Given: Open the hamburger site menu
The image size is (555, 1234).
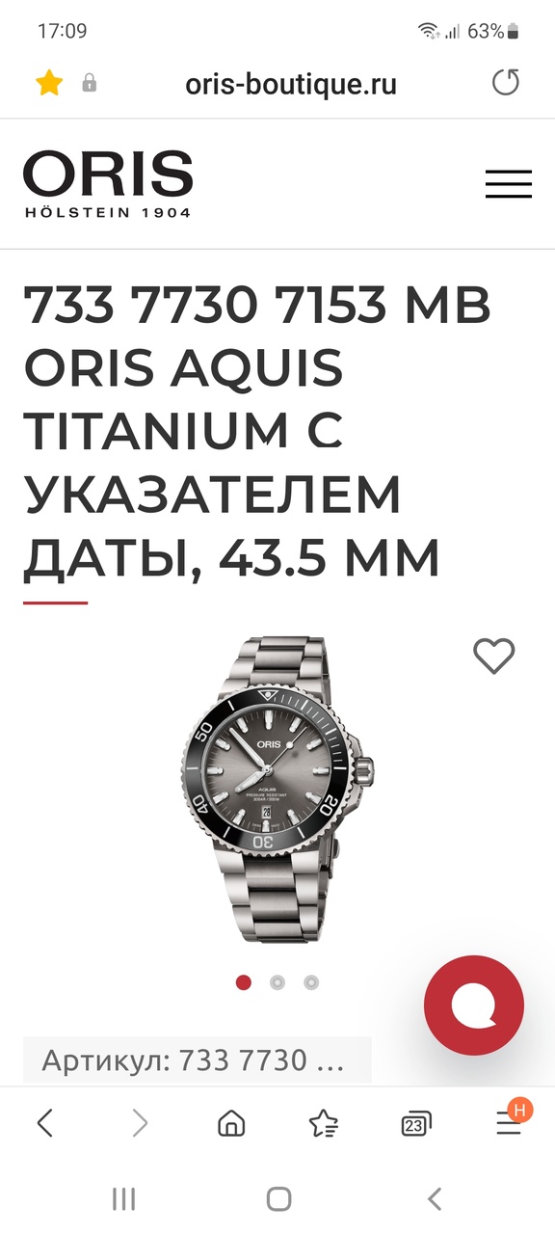Looking at the screenshot, I should click(x=509, y=184).
